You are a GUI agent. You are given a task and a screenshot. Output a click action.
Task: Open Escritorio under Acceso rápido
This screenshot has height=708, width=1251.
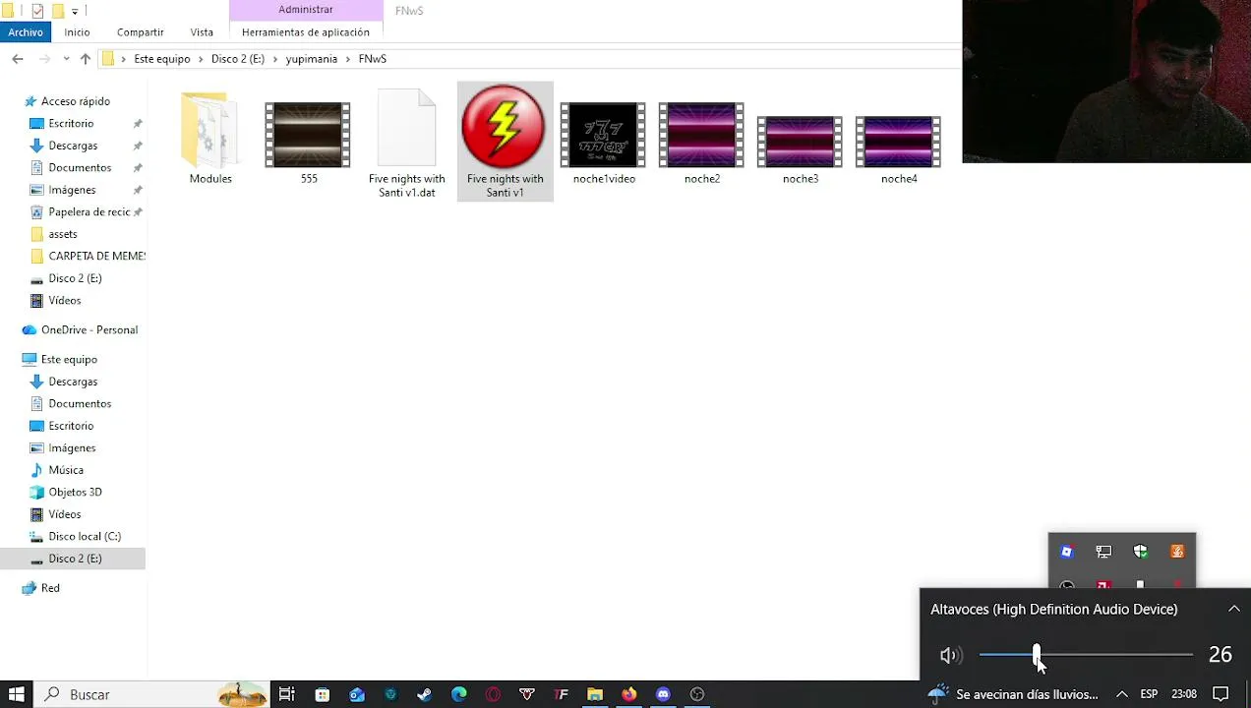click(x=71, y=123)
